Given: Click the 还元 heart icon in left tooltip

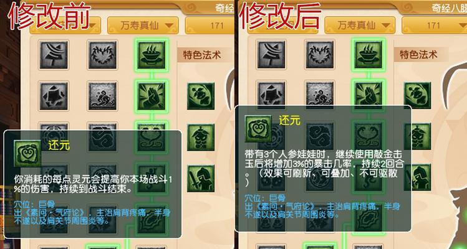Looking at the screenshot, I should (27, 154).
